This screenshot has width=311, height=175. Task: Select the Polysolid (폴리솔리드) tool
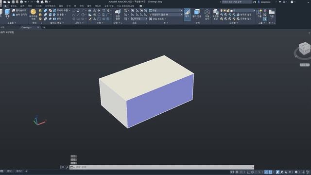(x=19, y=10)
